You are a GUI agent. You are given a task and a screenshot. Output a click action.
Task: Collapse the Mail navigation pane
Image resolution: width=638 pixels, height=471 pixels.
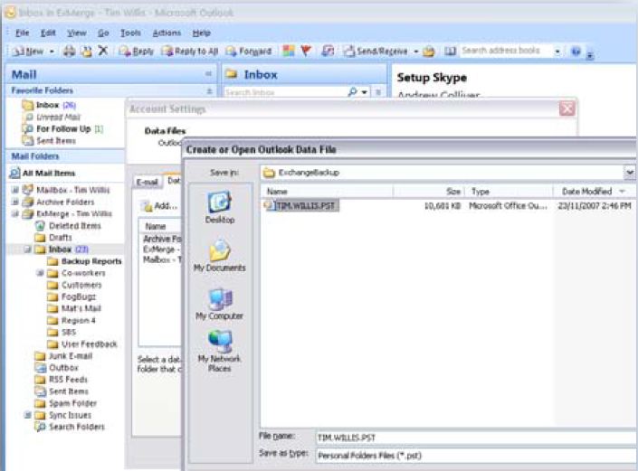tap(208, 73)
